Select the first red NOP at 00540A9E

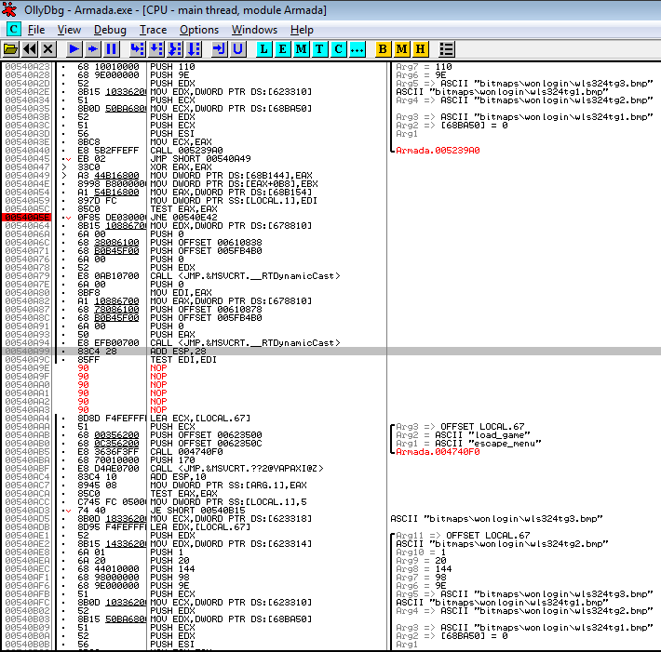coord(158,368)
